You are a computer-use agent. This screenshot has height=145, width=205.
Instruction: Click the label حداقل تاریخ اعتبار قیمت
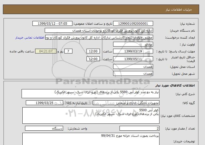(x=183, y=59)
